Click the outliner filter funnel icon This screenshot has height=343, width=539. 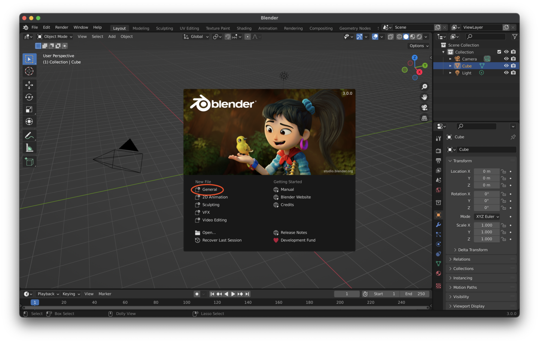pyautogui.click(x=515, y=37)
